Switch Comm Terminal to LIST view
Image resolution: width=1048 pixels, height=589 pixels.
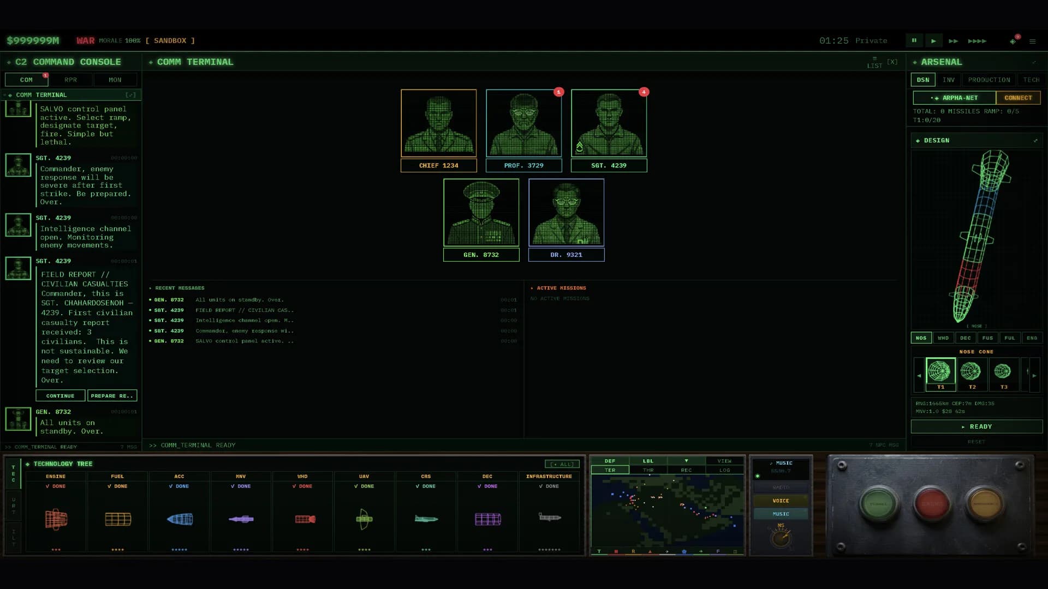tap(874, 62)
